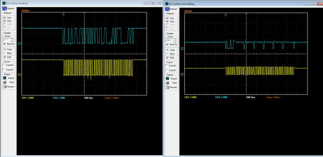The image size is (323, 157).
Task: Click 'RIGOL' logo text in right 'not working' plot
Action: [188, 11]
